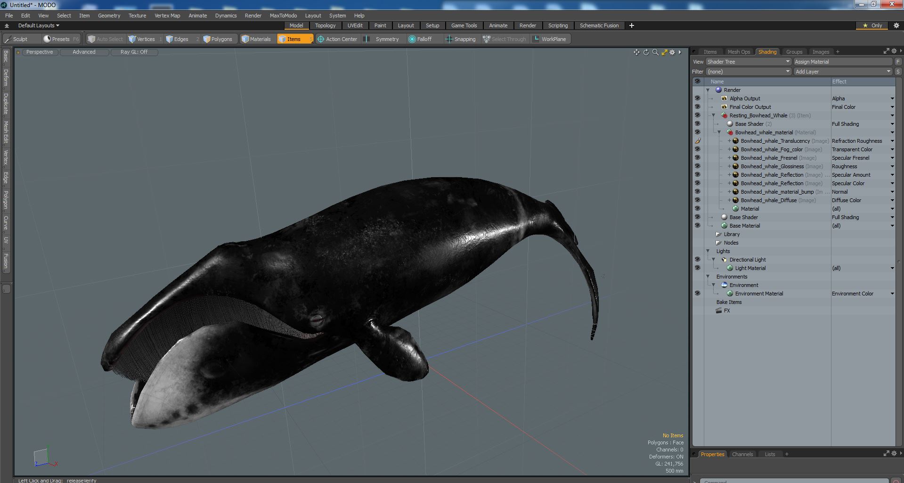Click the Only button

point(872,25)
